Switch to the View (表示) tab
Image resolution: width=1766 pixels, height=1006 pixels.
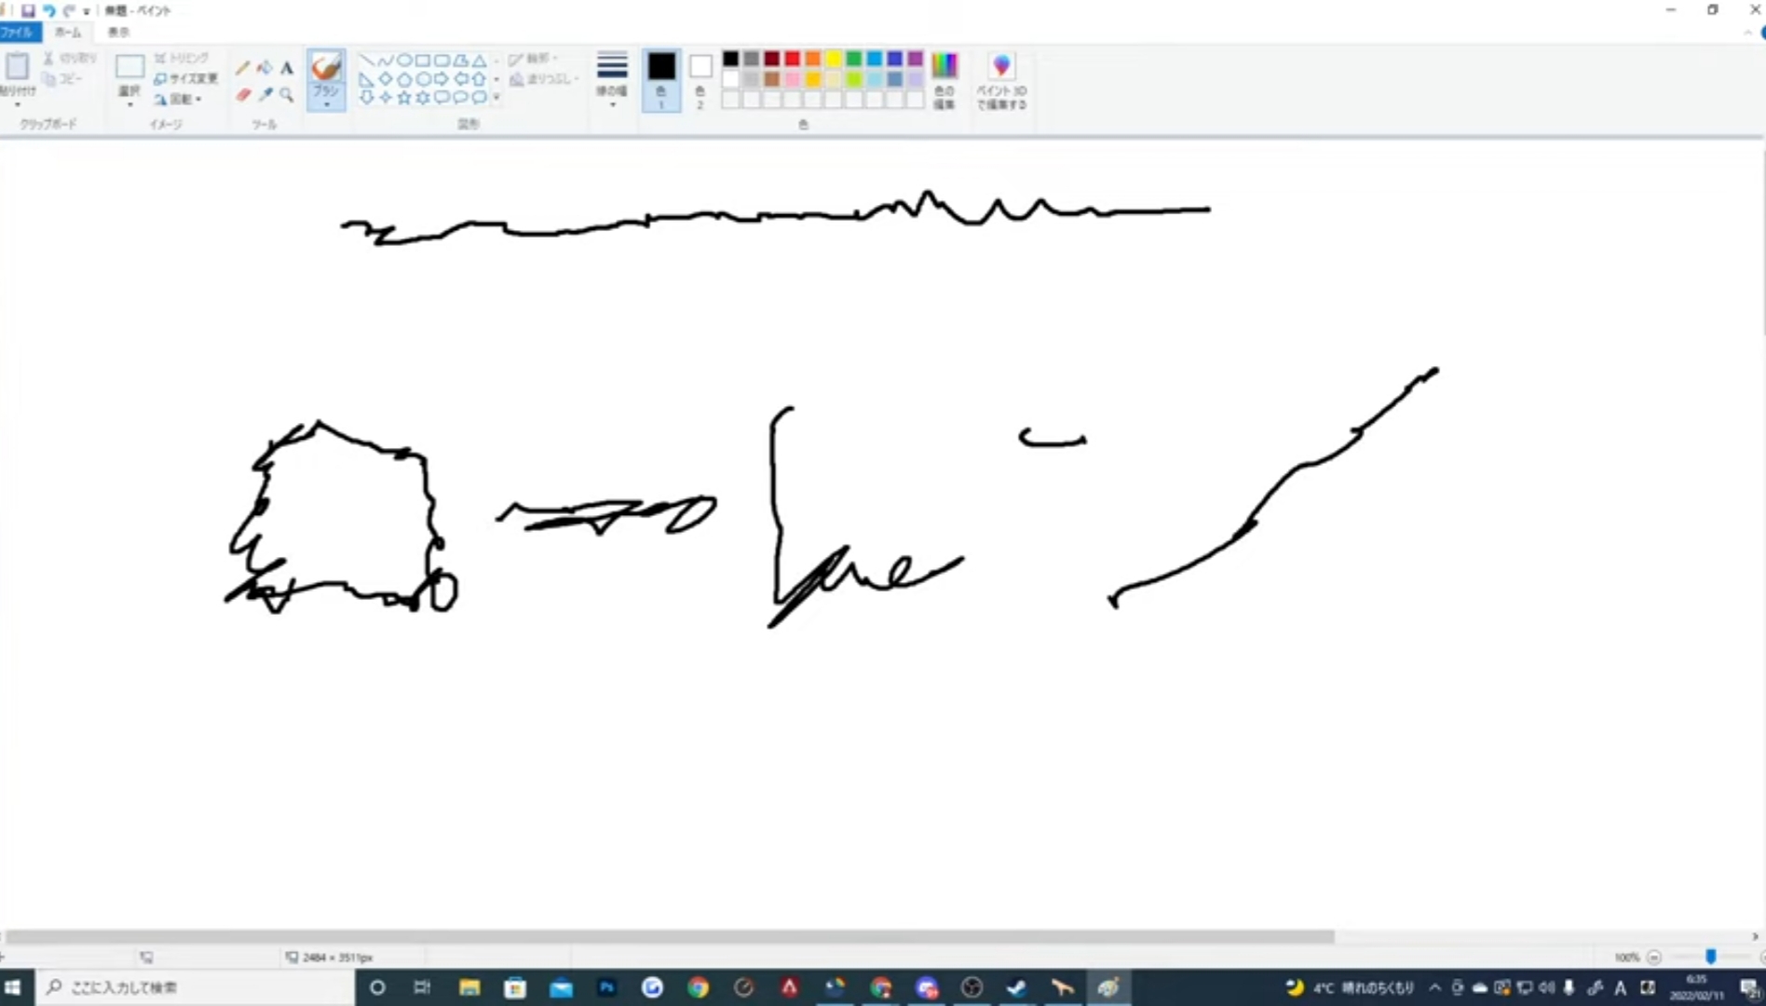click(x=118, y=33)
